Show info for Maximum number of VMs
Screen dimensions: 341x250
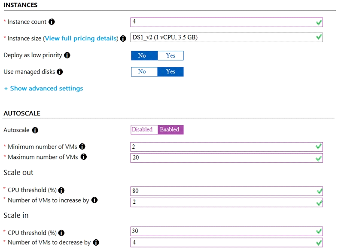pyautogui.click(x=83, y=157)
